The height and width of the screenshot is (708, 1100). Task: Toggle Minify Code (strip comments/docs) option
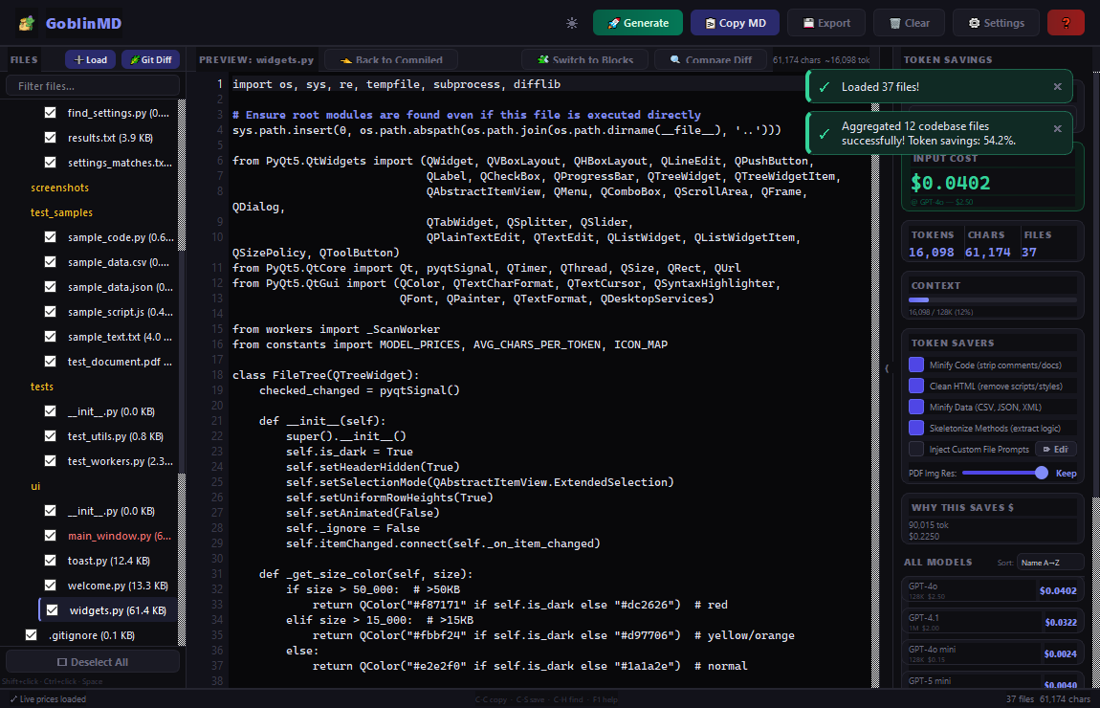coord(916,365)
